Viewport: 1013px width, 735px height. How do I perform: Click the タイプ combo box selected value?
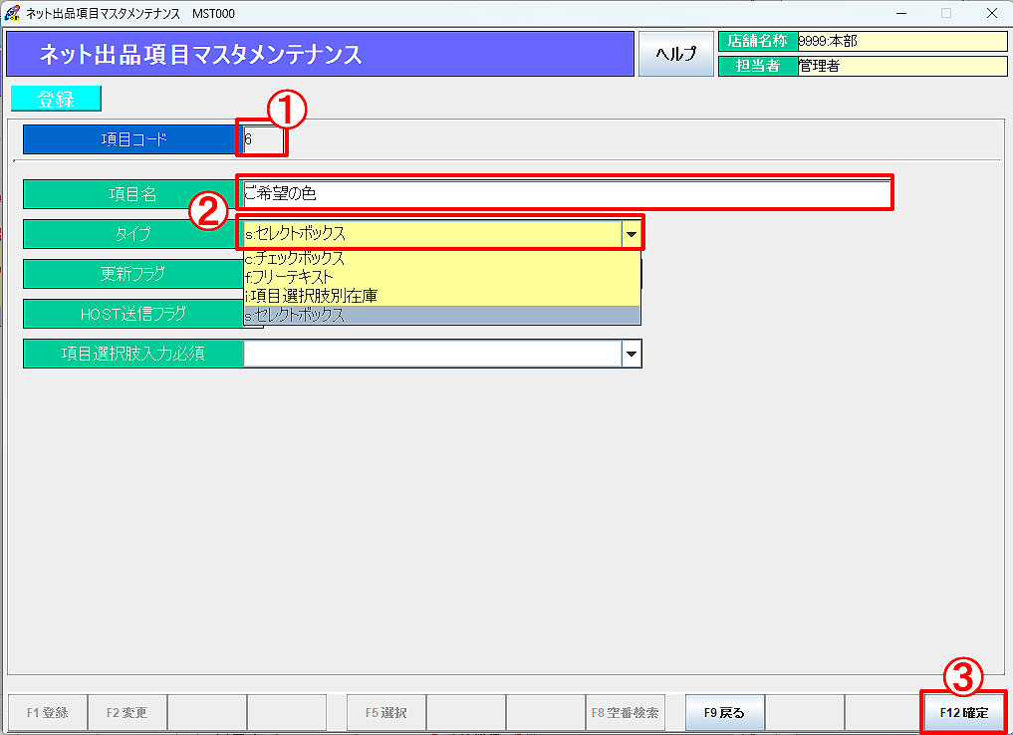(433, 234)
